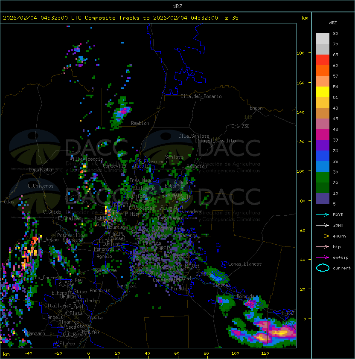355x359 pixels.
Task: Click the La_Carrera place label
Action: (48, 278)
